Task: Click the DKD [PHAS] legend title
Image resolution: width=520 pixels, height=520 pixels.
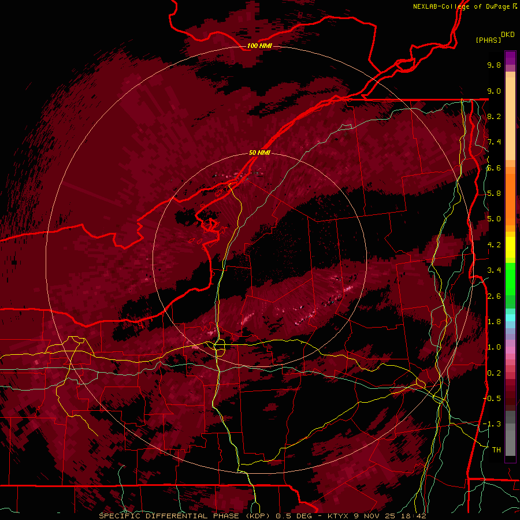Action: tap(495, 38)
